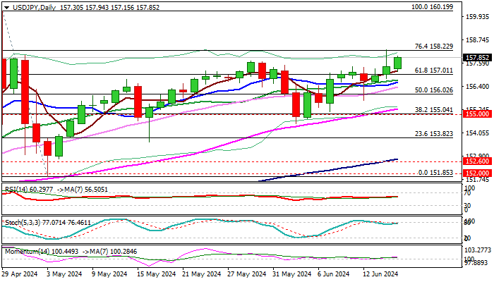Click the latest green candlestick on the chart
Image resolution: width=494 pixels, height=282 pixels.
click(x=397, y=63)
